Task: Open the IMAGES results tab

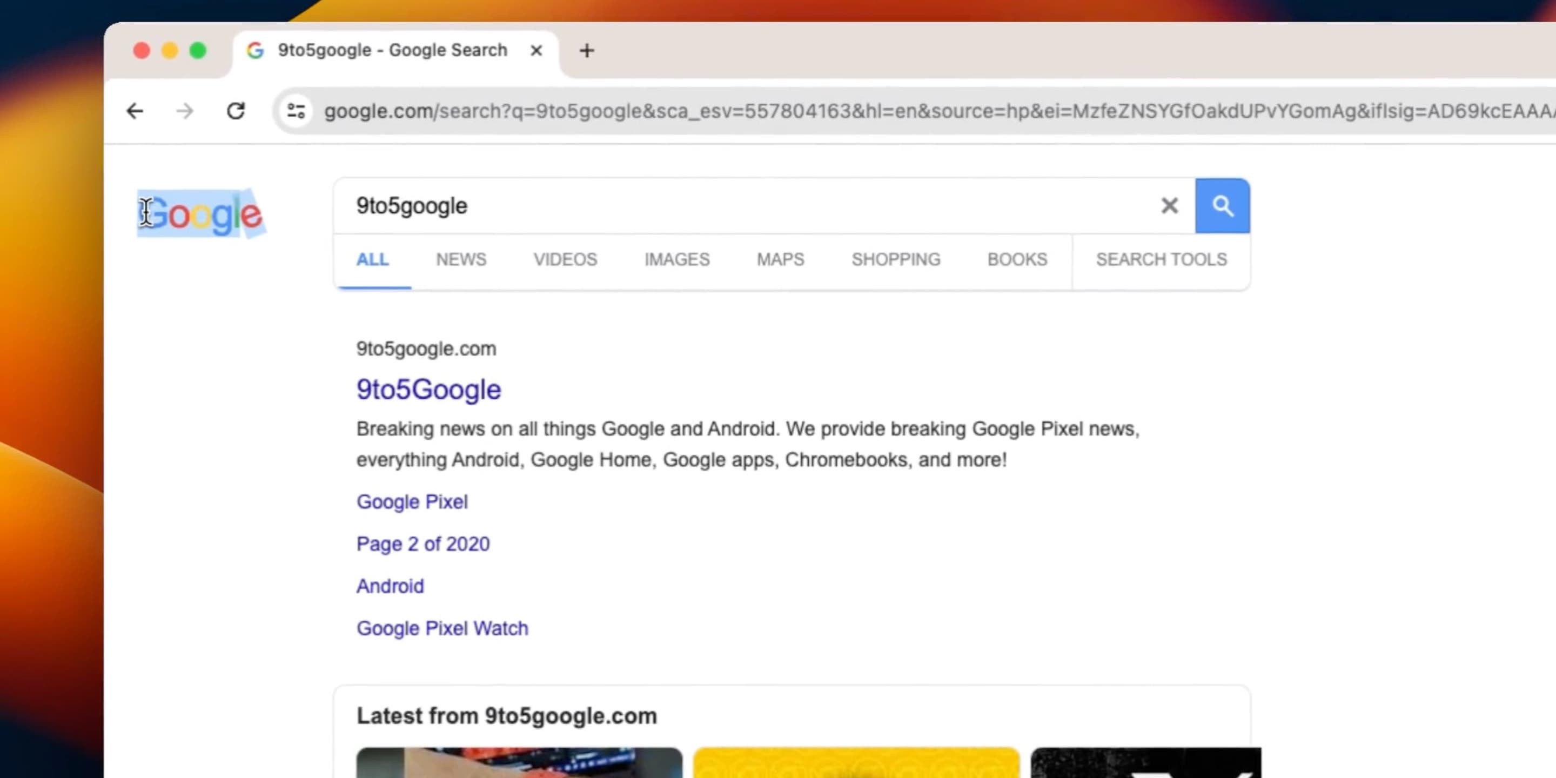Action: (x=676, y=260)
